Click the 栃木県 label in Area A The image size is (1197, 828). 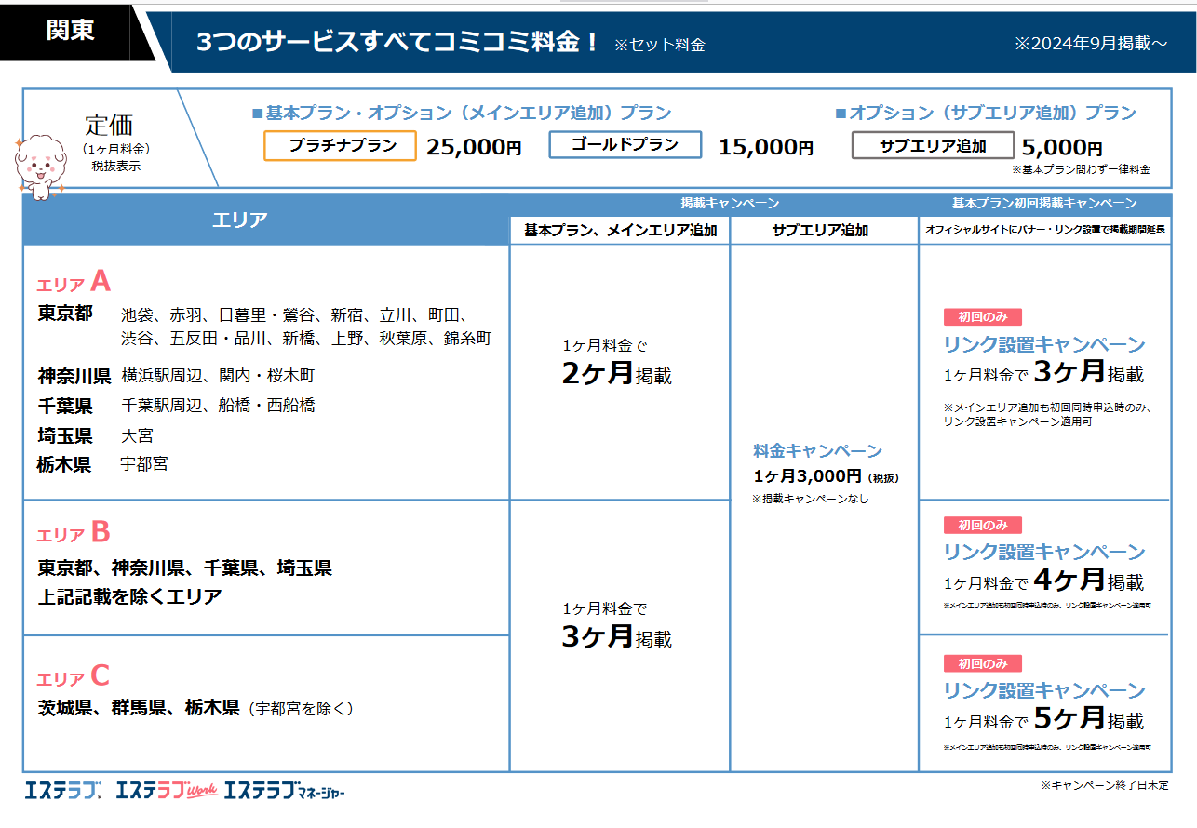pos(64,464)
